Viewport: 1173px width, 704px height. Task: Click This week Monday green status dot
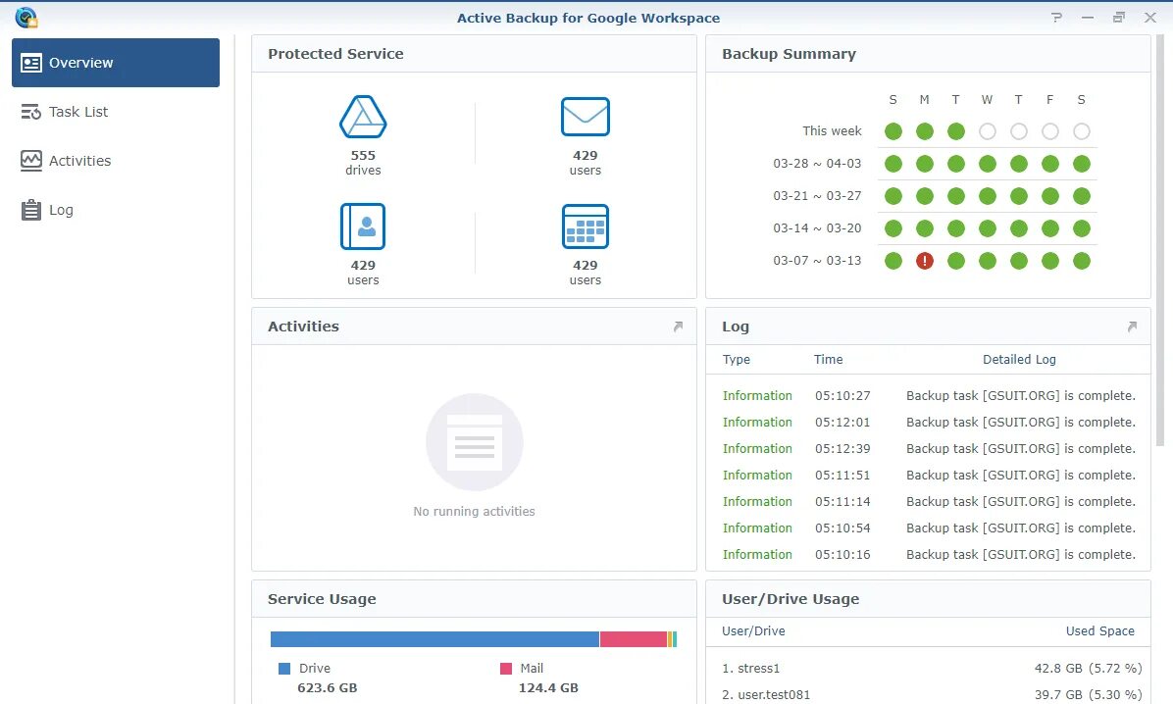click(x=925, y=131)
